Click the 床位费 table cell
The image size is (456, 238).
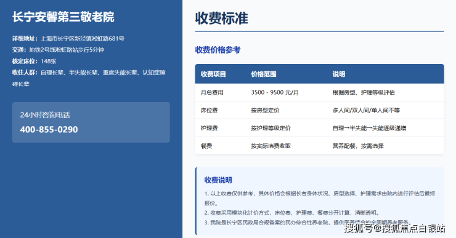[209, 110]
